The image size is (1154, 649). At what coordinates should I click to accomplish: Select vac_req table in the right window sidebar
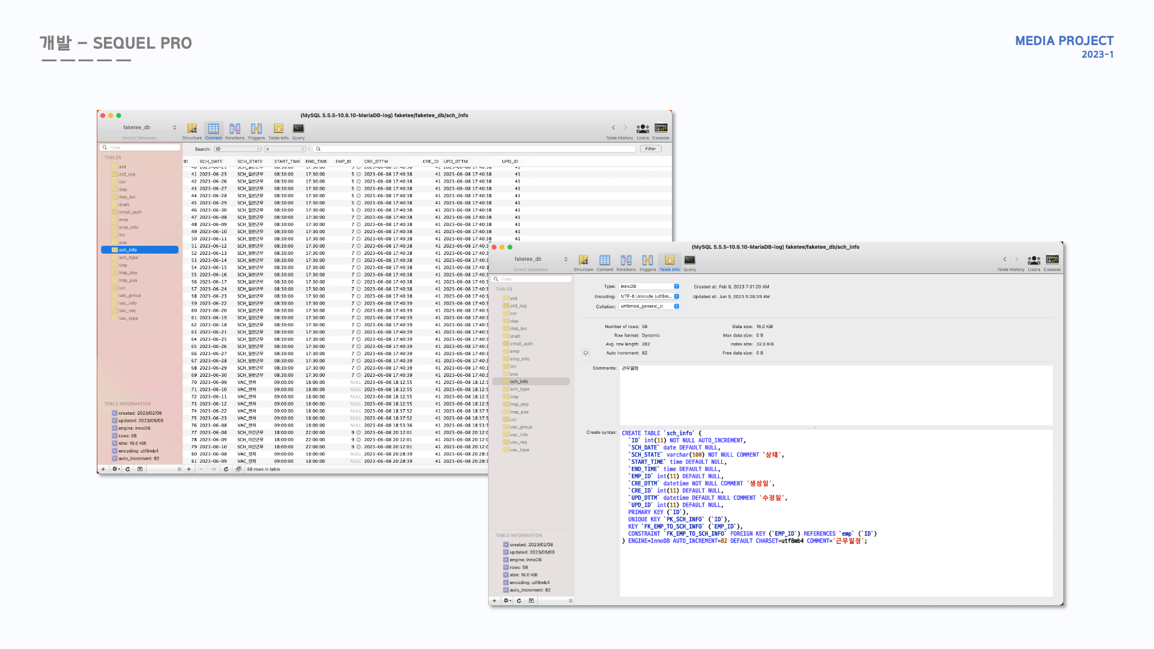tap(518, 442)
